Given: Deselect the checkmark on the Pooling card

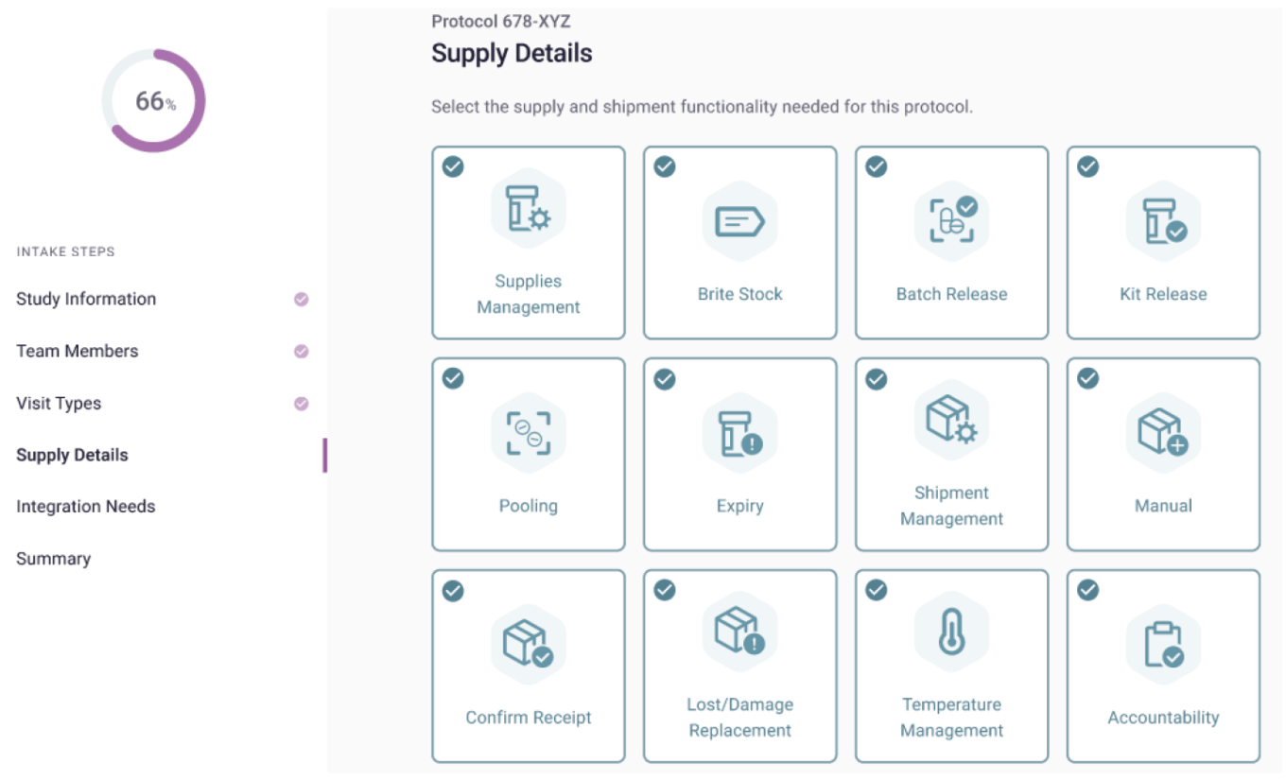Looking at the screenshot, I should 452,376.
